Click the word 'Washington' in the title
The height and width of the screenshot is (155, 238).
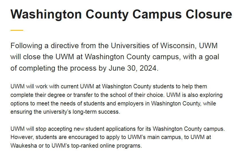pyautogui.click(x=46, y=15)
